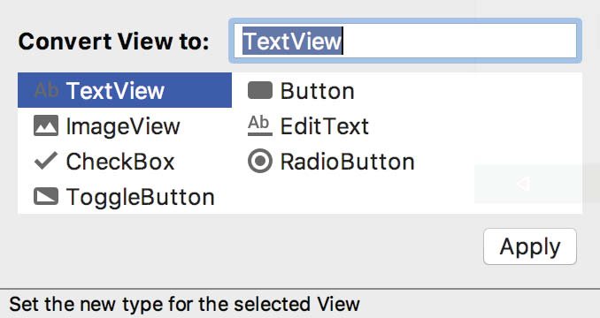Click the ToggleButton icon in list
Screen dimensions: 600x318
click(x=46, y=197)
